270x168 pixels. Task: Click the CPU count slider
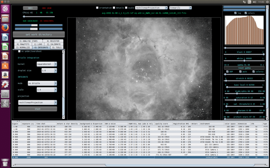tap(39, 16)
